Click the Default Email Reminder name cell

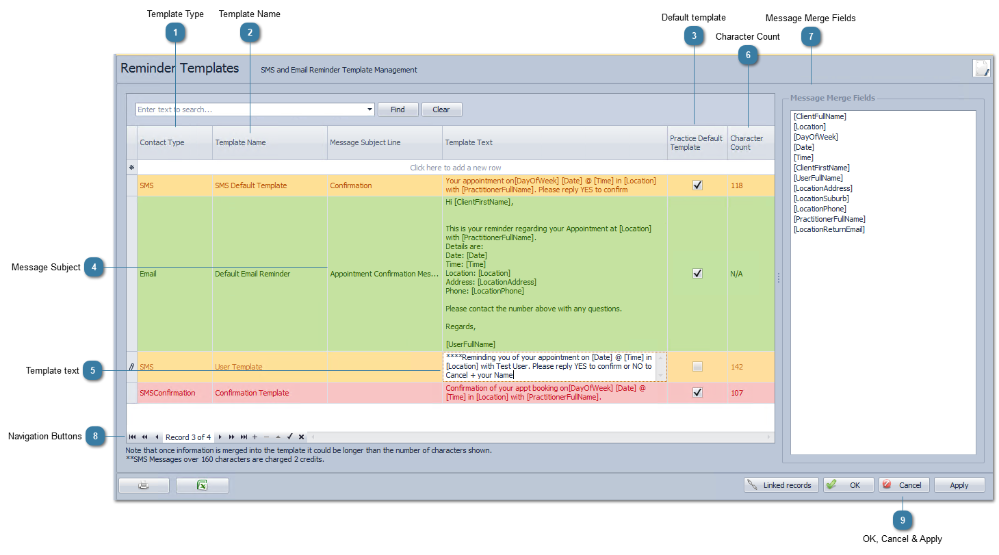click(270, 274)
